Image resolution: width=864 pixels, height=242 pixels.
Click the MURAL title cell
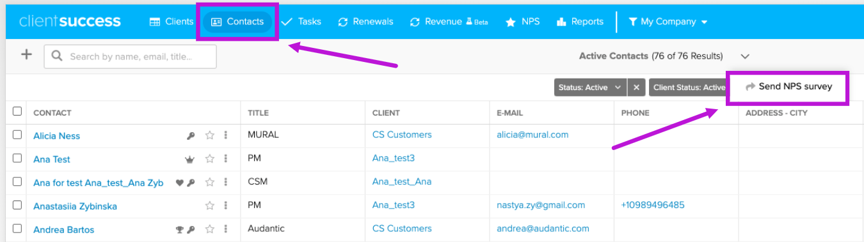tap(264, 135)
